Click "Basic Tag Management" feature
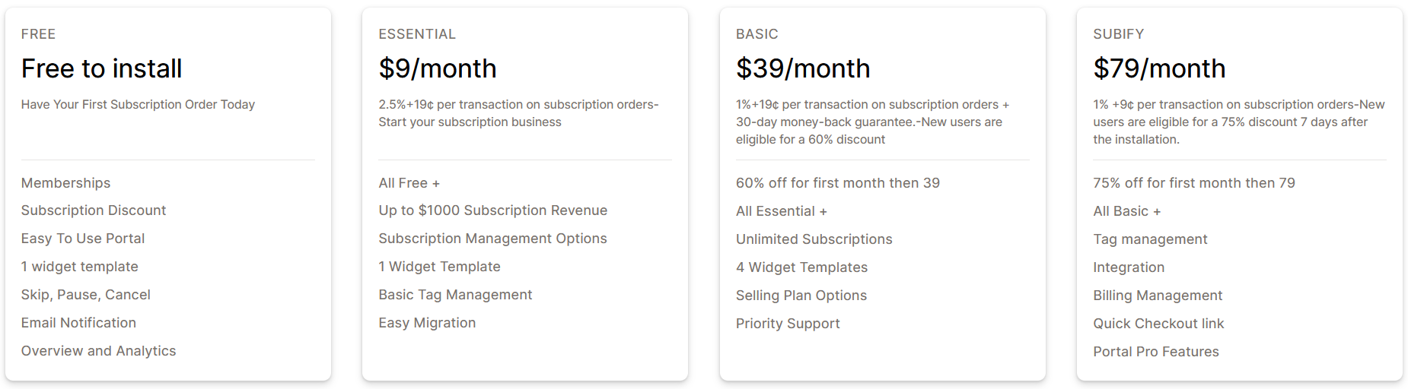This screenshot has height=389, width=1408. [x=455, y=295]
